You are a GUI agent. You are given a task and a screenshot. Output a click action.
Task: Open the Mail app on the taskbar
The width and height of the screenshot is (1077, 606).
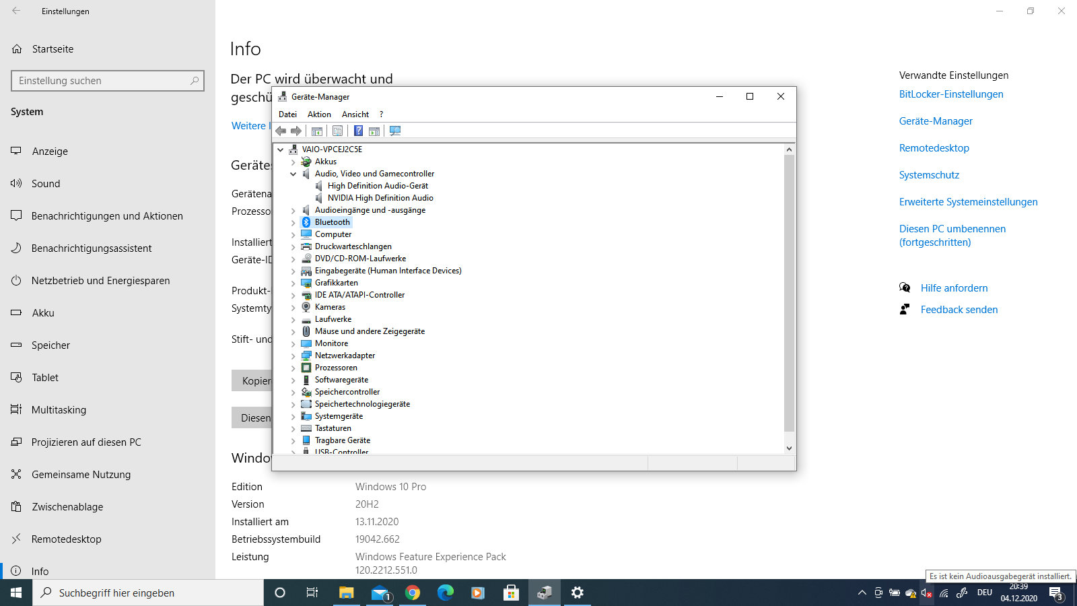pos(380,593)
